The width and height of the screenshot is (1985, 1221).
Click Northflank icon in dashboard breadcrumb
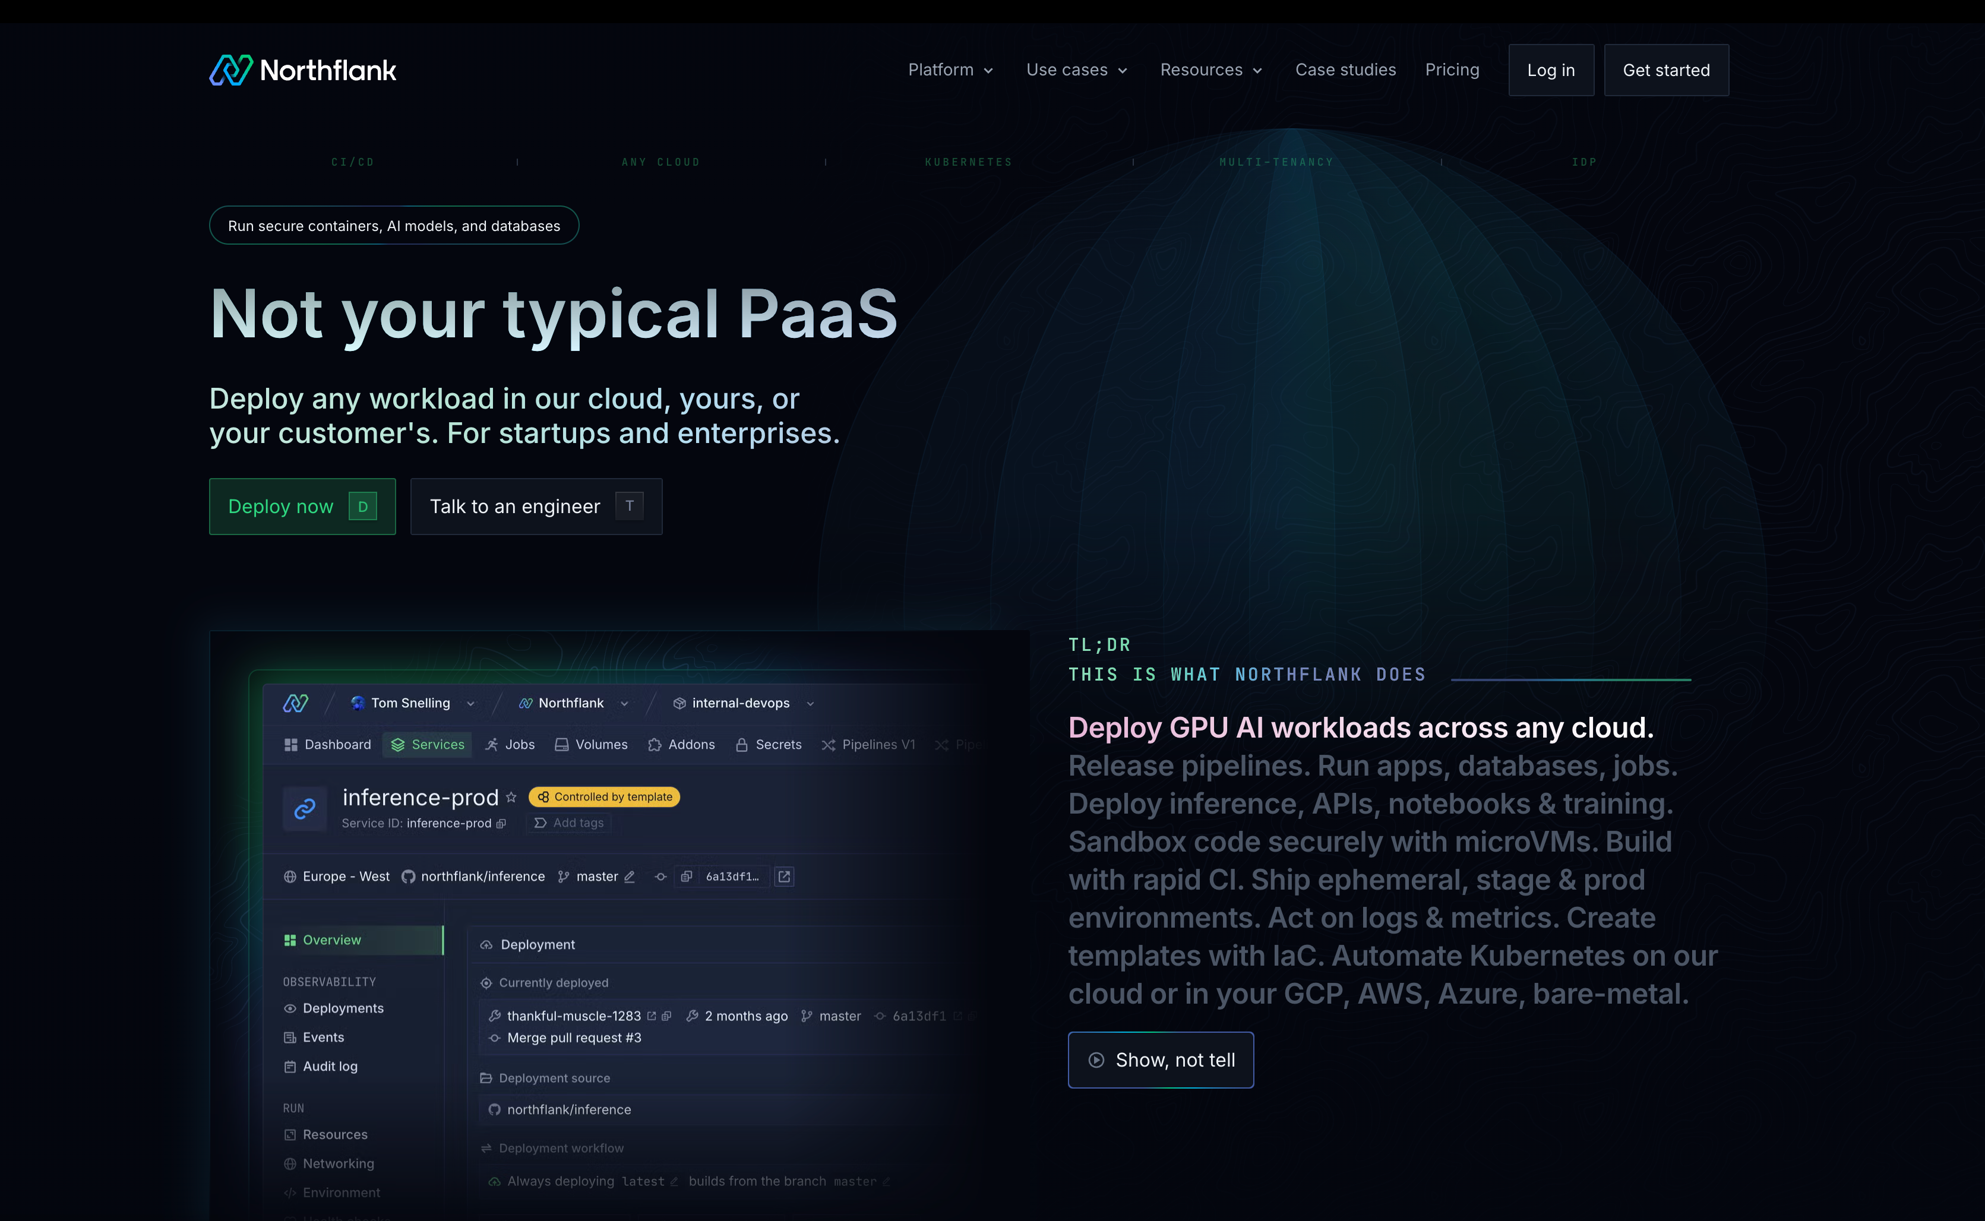pyautogui.click(x=296, y=703)
